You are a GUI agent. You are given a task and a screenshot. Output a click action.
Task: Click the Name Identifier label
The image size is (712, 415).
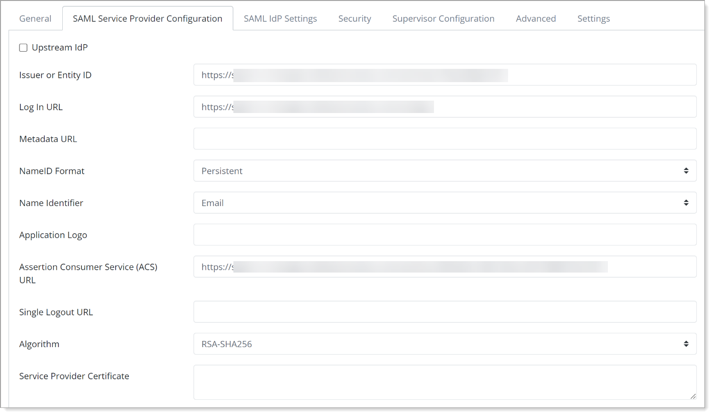tap(51, 203)
